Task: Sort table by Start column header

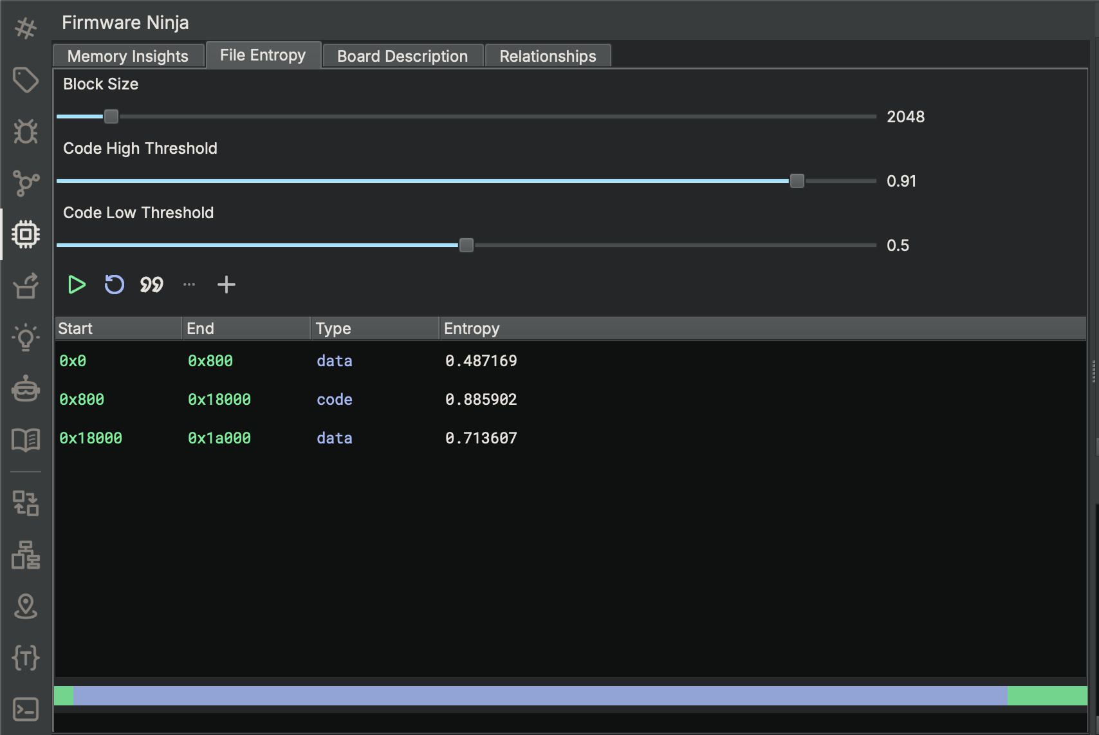Action: coord(118,328)
